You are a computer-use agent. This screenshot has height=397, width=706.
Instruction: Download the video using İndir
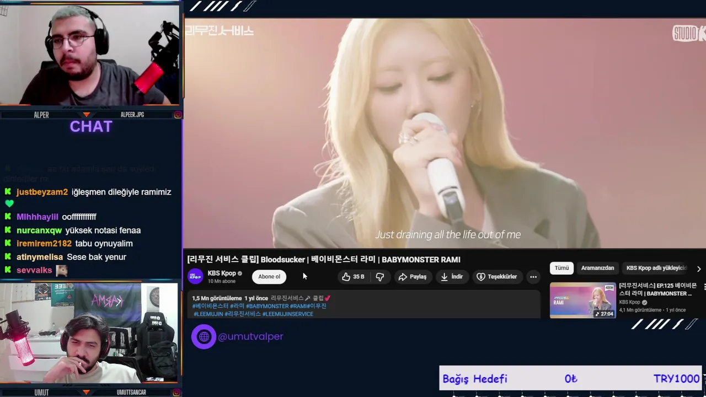coord(451,277)
